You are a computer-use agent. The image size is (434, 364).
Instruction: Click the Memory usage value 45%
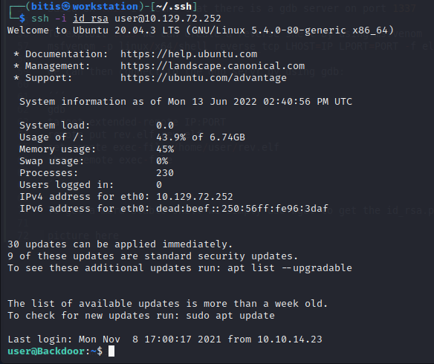[x=165, y=149]
